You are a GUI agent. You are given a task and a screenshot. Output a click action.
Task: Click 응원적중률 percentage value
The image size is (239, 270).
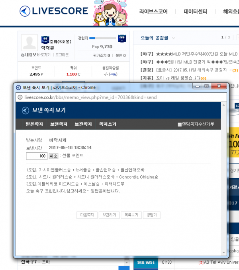point(110,74)
